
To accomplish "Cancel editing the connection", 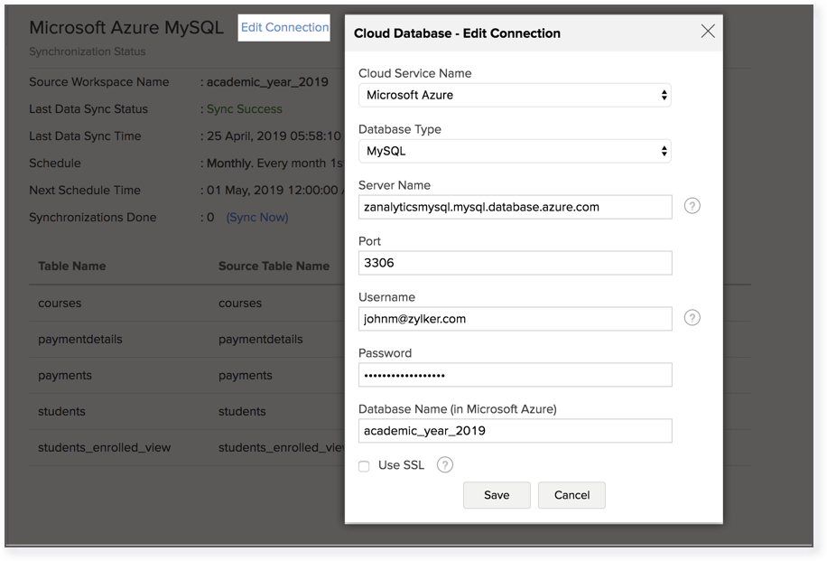I will [571, 495].
